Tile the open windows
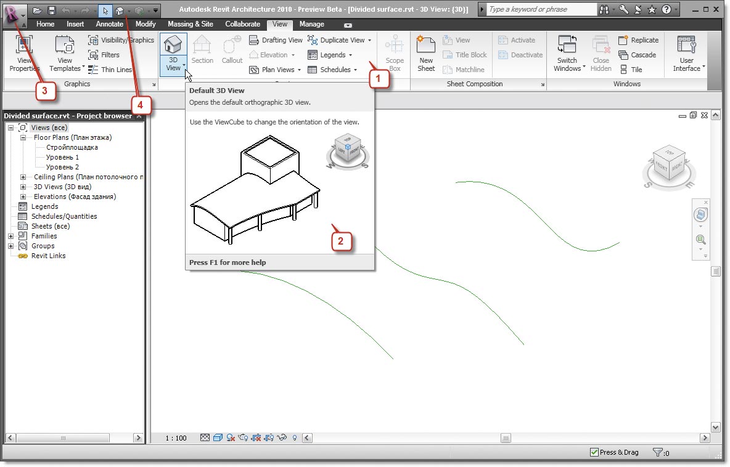The height and width of the screenshot is (467, 730). (630, 70)
